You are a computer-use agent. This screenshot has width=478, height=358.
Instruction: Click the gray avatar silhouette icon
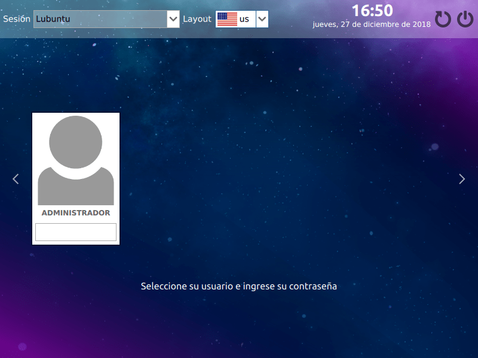coord(75,158)
